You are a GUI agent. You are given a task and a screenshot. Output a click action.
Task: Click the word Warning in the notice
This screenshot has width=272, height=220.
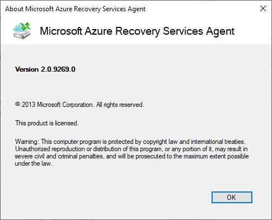[x=27, y=142]
